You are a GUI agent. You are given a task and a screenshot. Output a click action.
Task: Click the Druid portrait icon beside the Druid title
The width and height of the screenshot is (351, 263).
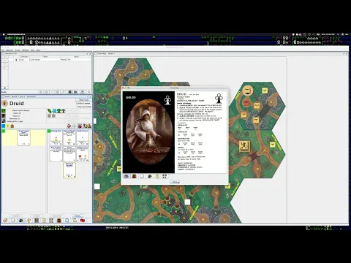tap(4, 104)
